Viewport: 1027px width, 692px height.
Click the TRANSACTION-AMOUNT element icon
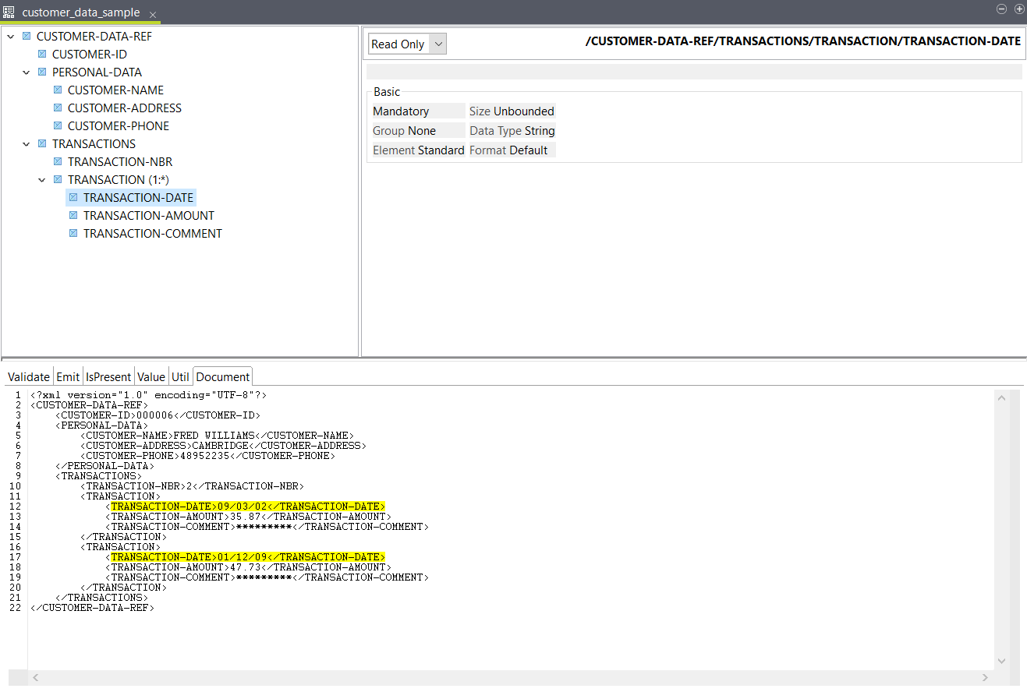tap(73, 216)
